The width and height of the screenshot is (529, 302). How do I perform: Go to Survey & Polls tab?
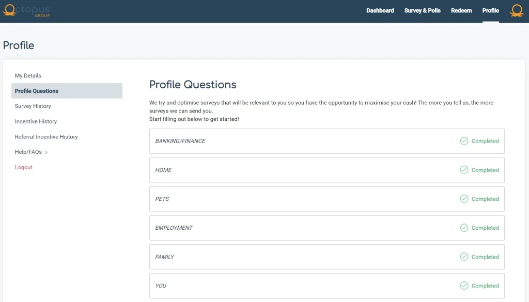click(423, 11)
